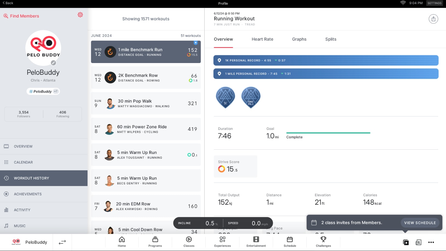Viewport: 446px width, 251px height.
Task: Tap the PeloBuddy profile picture
Action: click(x=43, y=48)
